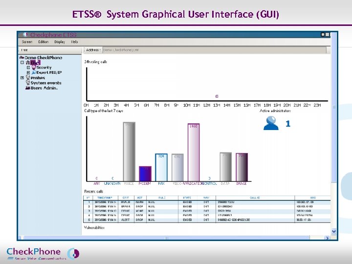Open the Screen menu
This screenshot has height=264, width=352.
27,42
